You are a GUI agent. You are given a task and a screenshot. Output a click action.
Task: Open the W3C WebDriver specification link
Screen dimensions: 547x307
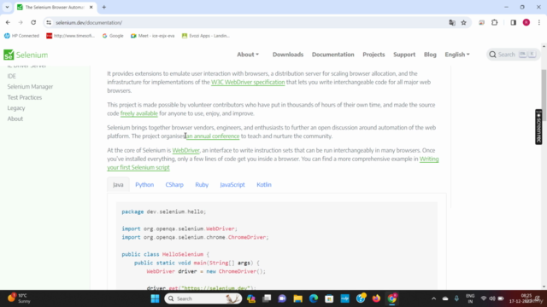(x=248, y=82)
